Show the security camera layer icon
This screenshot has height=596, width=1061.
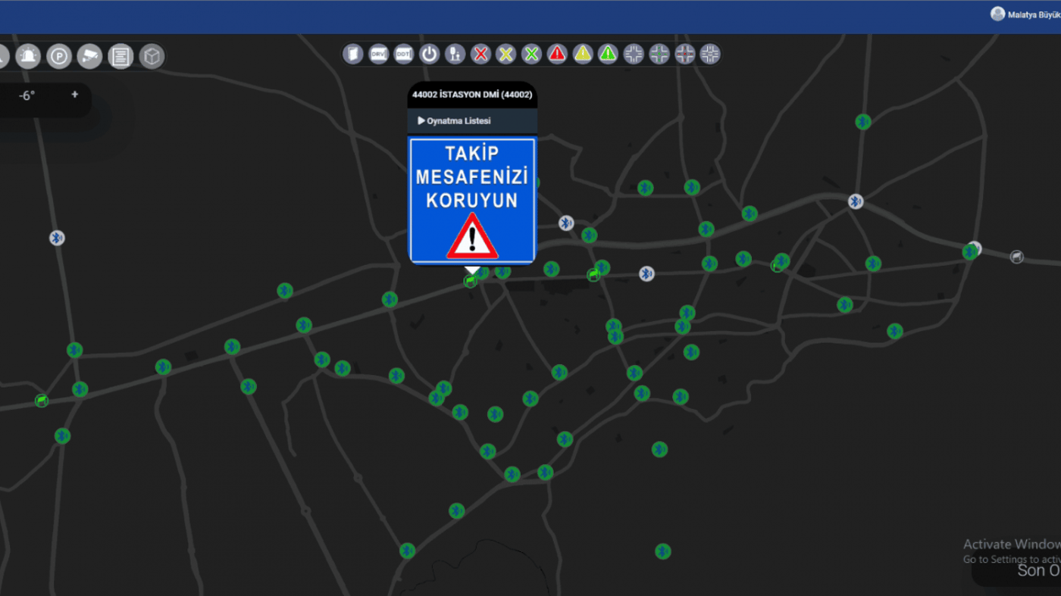[x=89, y=56]
